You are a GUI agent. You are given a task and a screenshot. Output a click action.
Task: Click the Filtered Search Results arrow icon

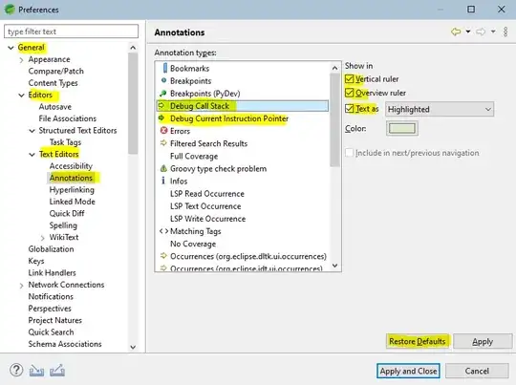163,143
